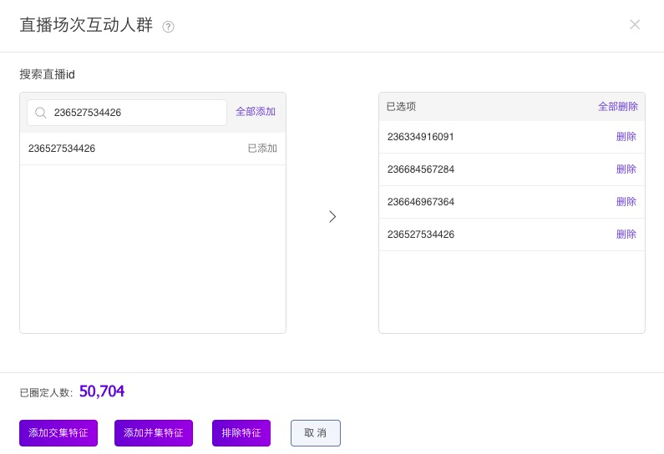664x454 pixels.
Task: Close the 直播场次互动人群 dialog
Action: click(x=635, y=24)
